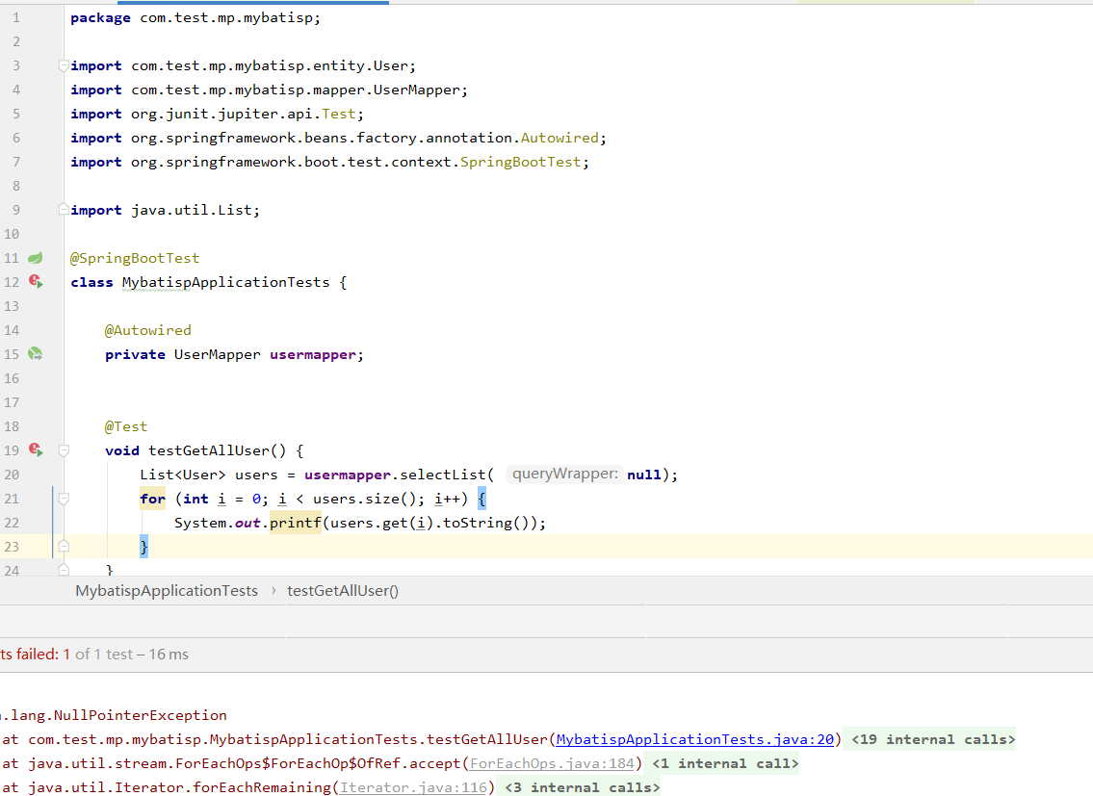Select the testGetAllUser() breadcrumb
Viewport: 1093px width, 796px height.
tap(343, 591)
